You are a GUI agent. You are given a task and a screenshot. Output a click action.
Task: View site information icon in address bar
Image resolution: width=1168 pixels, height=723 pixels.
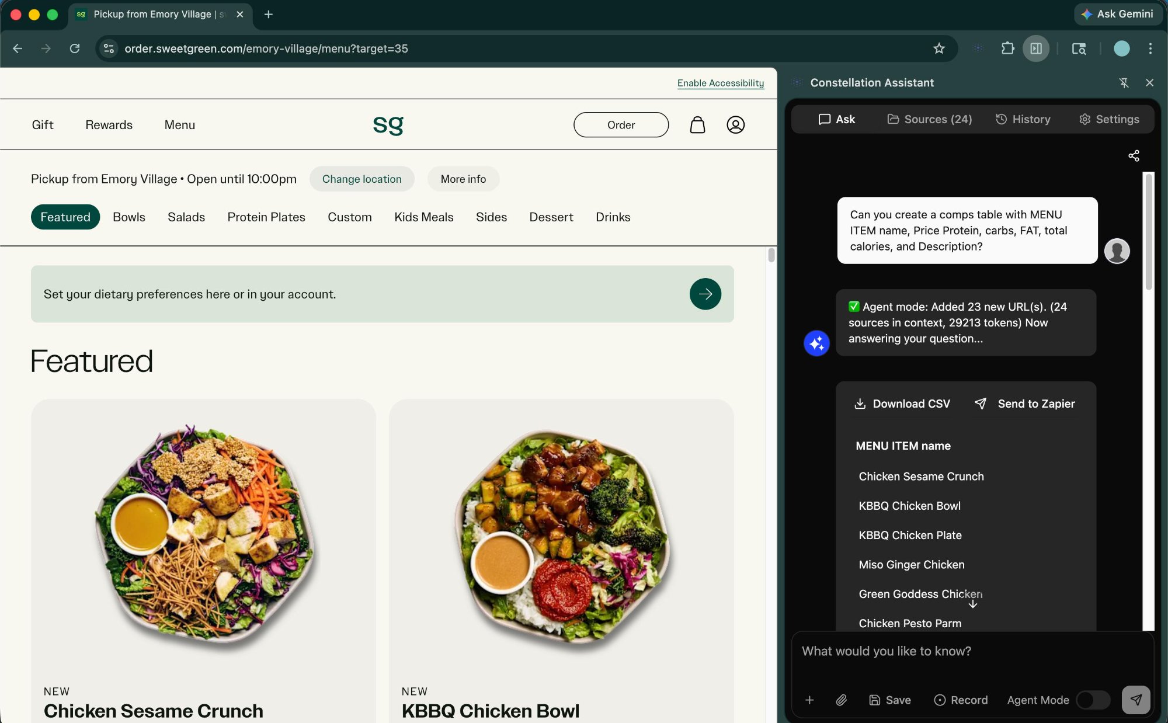[x=109, y=48]
